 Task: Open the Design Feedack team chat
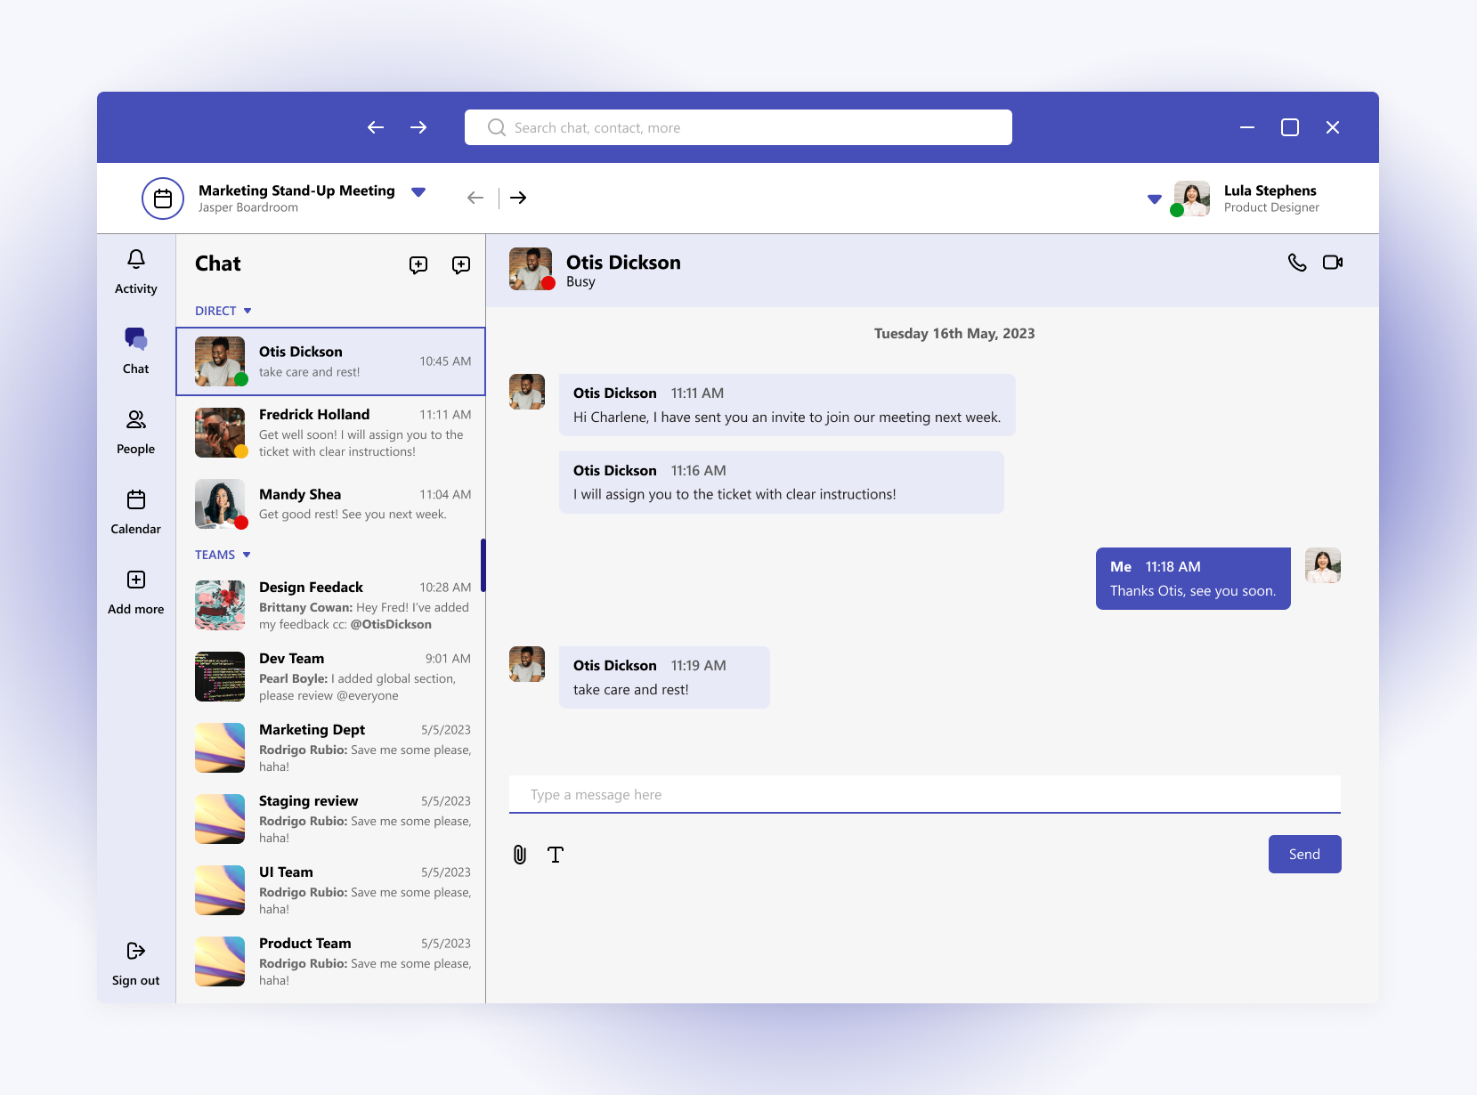[x=331, y=605]
